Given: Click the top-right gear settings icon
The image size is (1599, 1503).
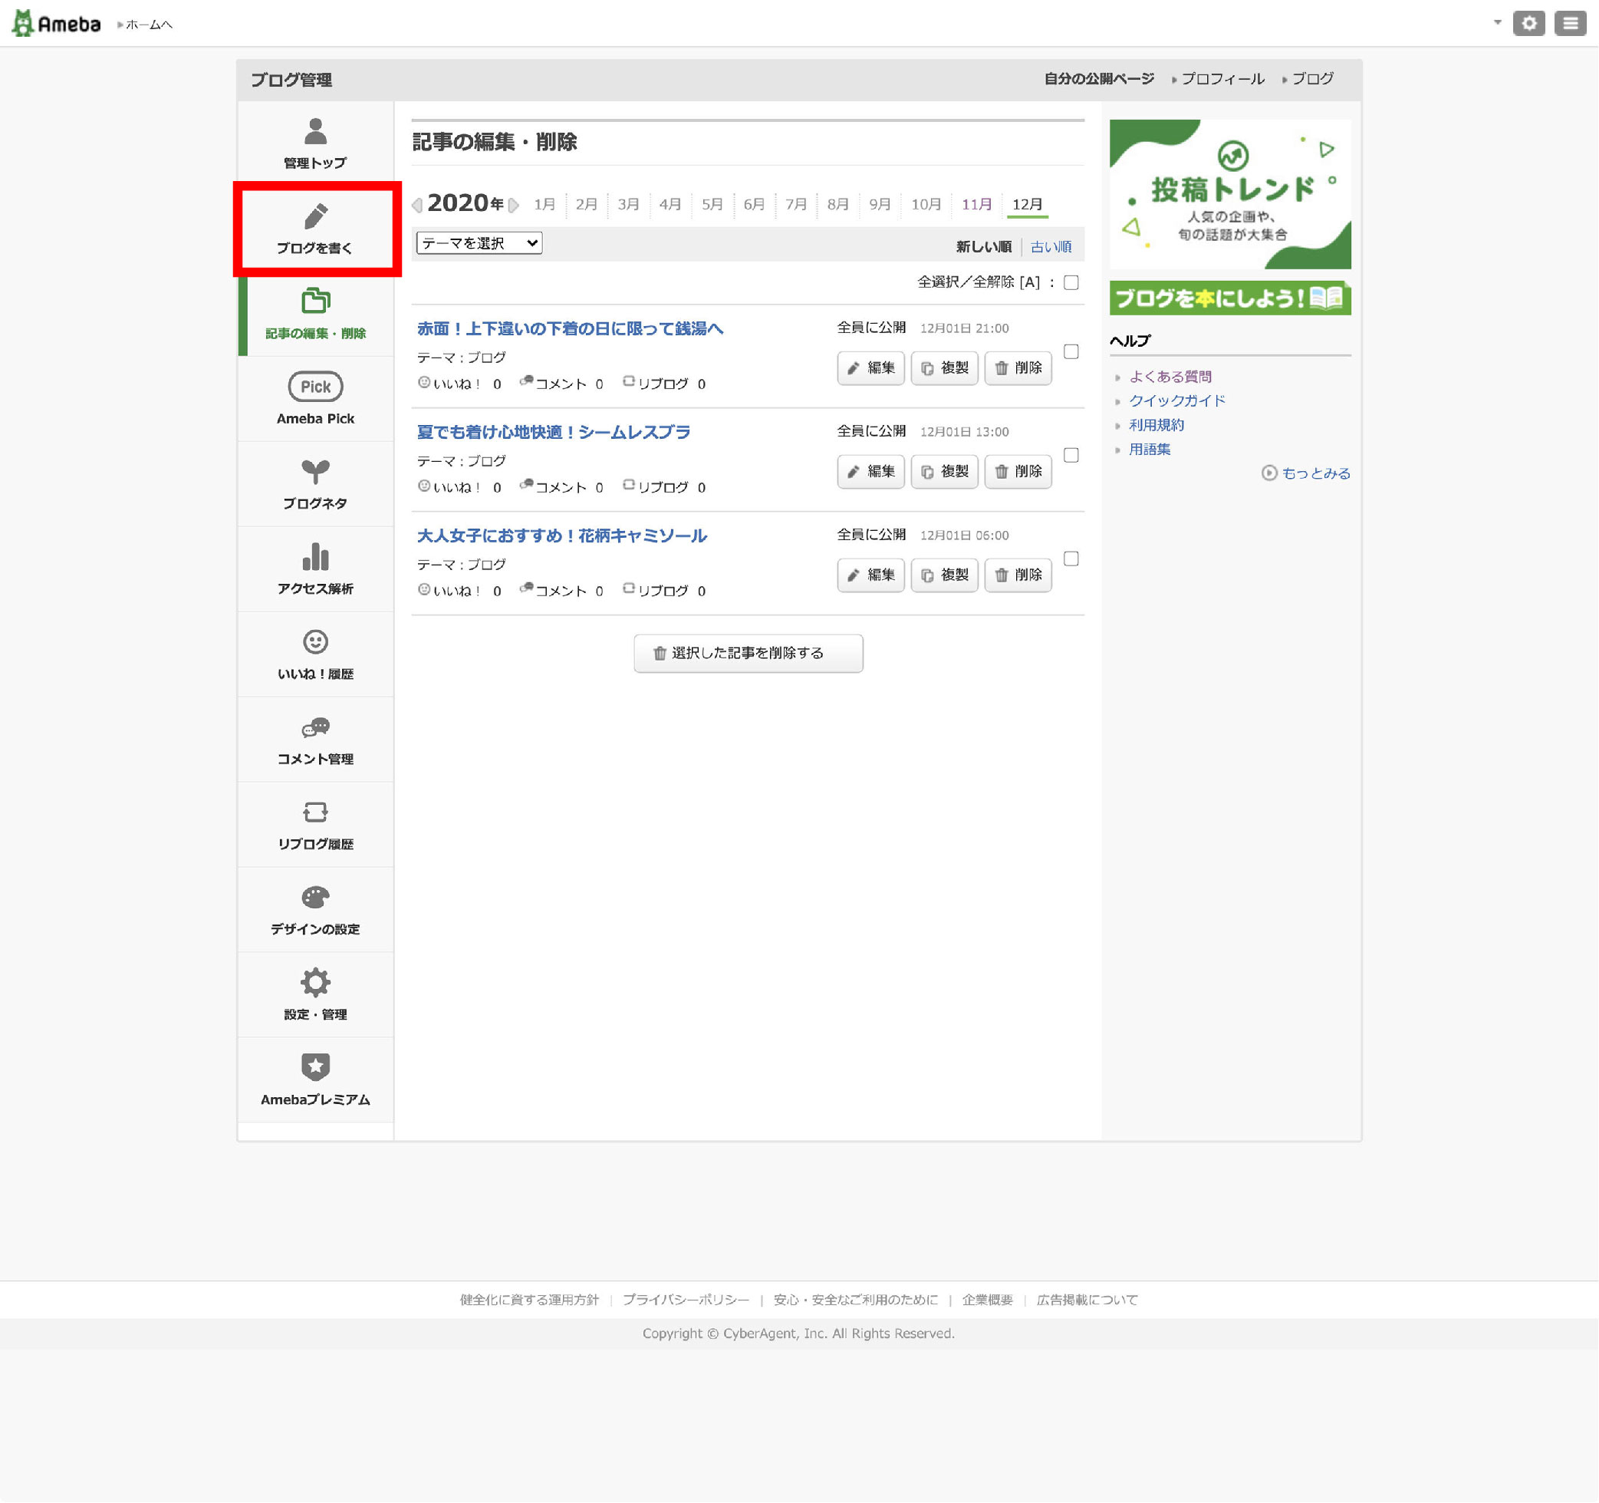Looking at the screenshot, I should pos(1528,23).
